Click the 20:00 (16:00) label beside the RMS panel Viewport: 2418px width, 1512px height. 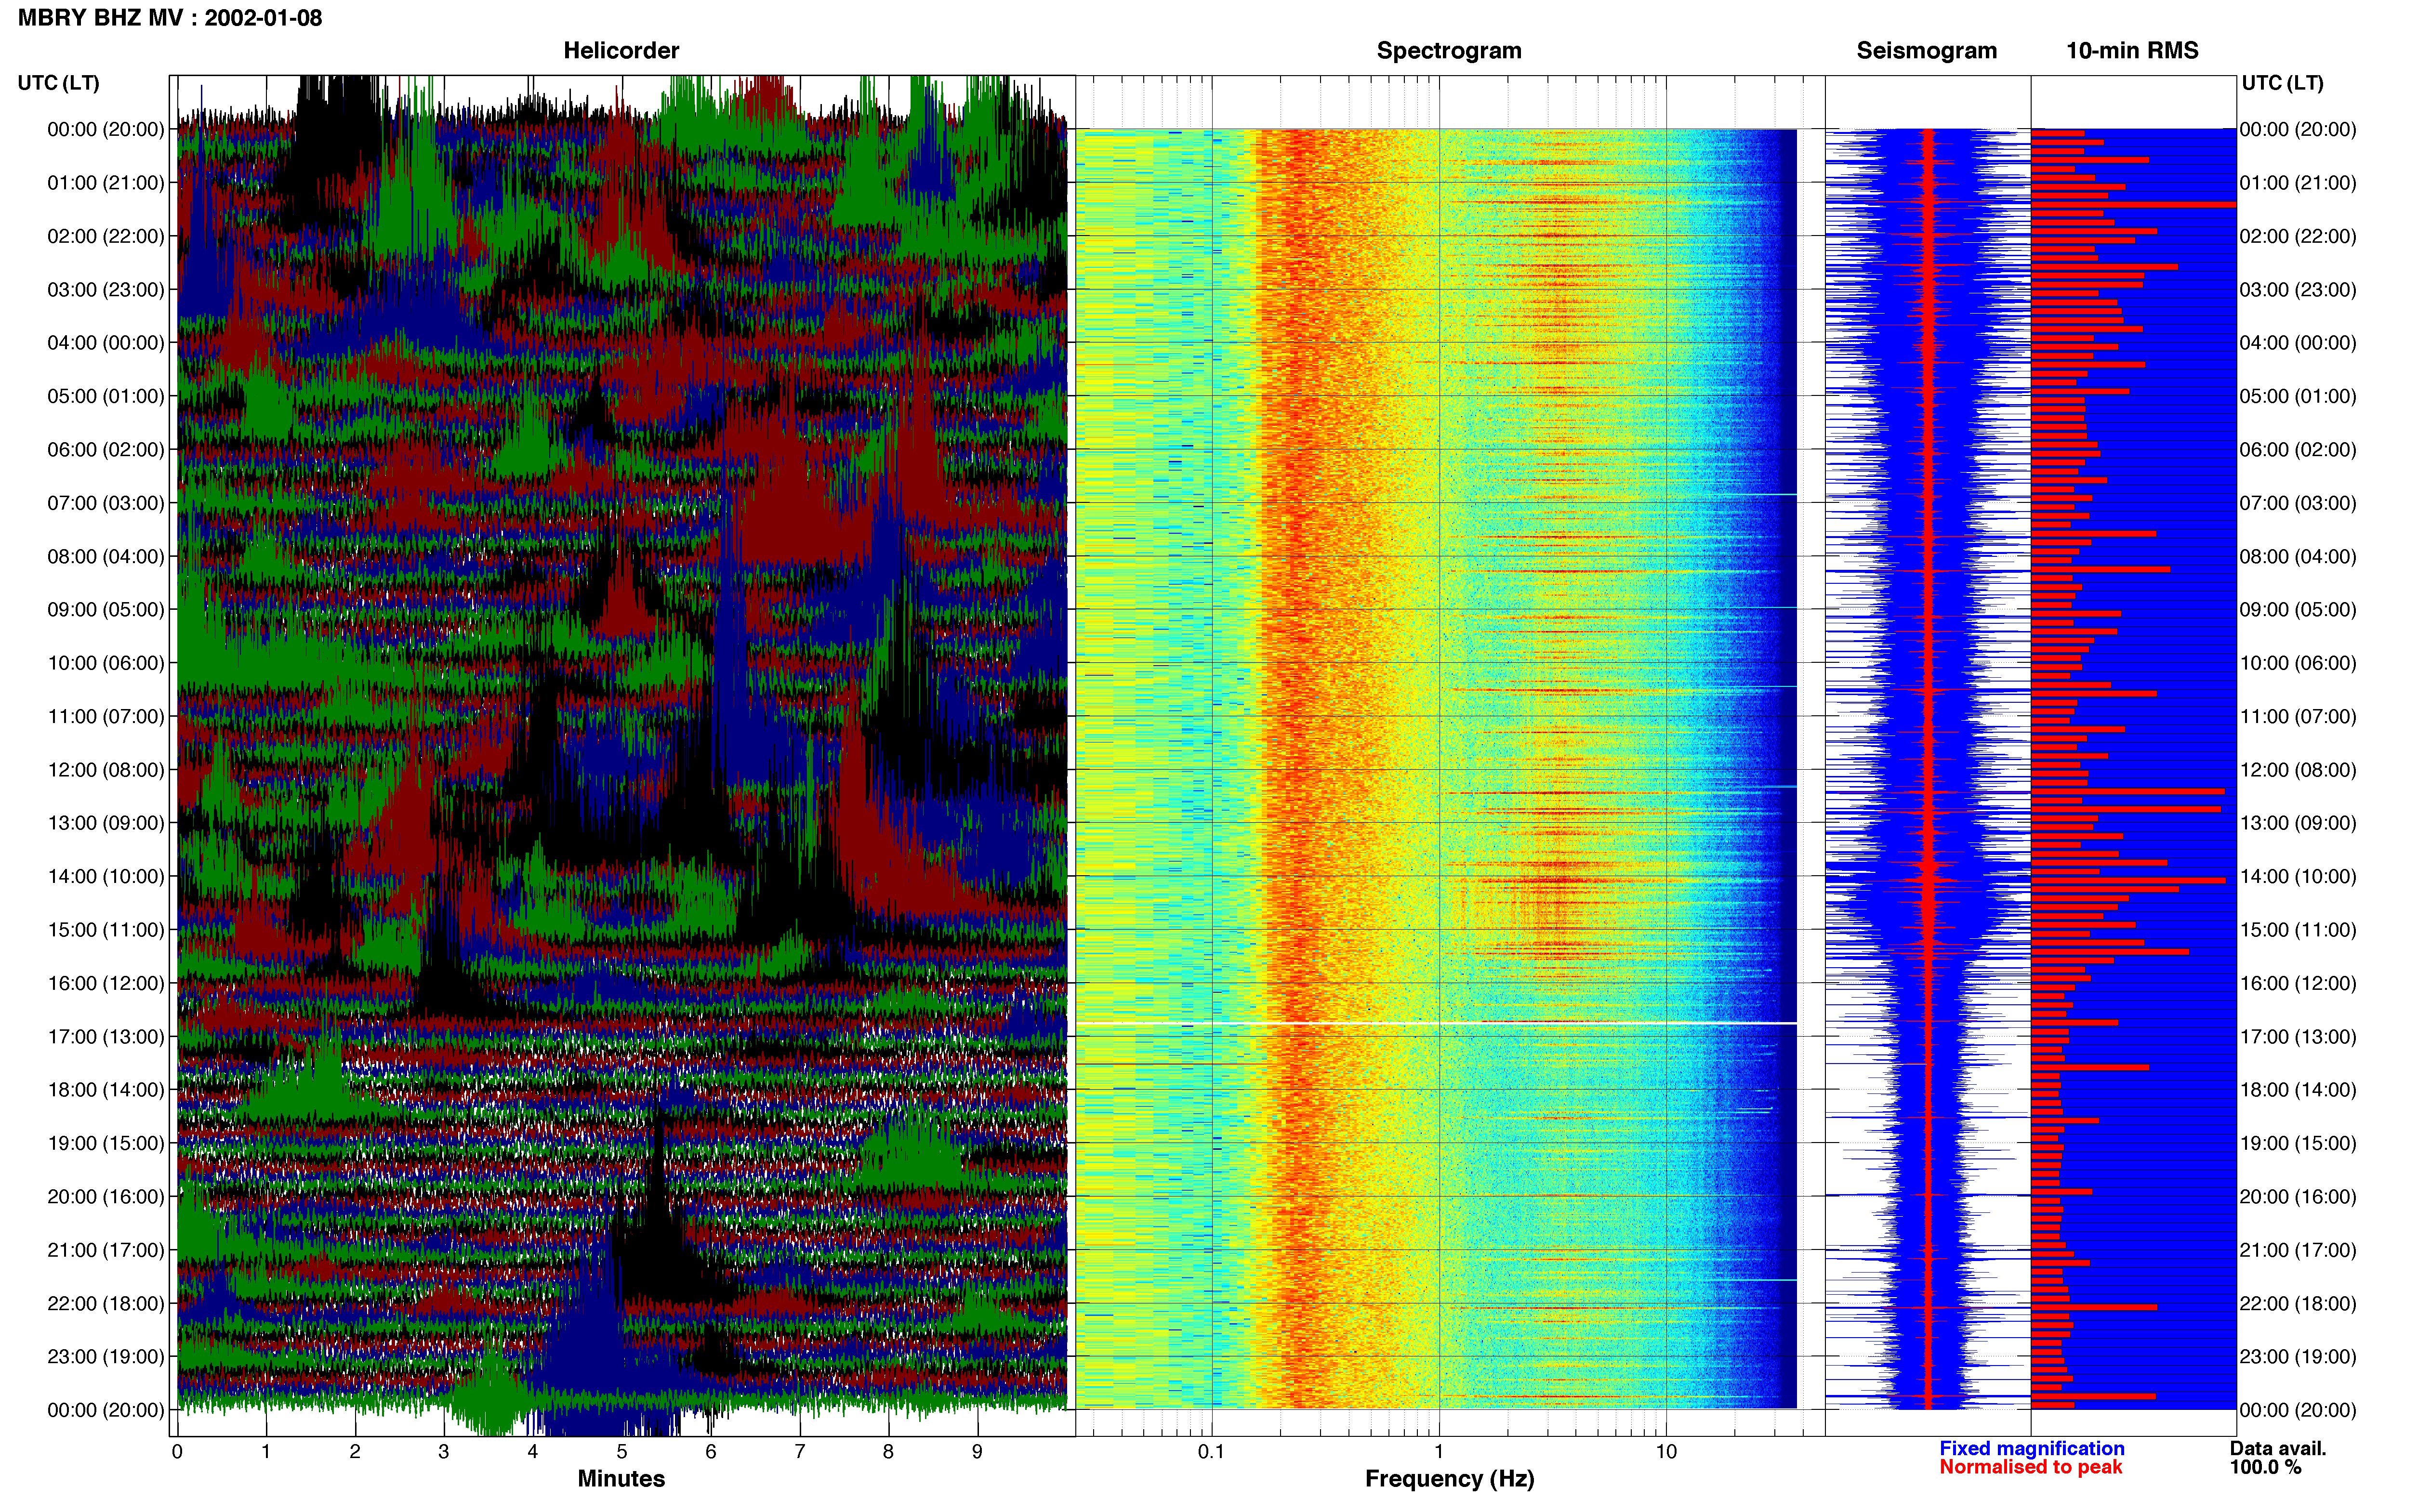(2298, 1197)
